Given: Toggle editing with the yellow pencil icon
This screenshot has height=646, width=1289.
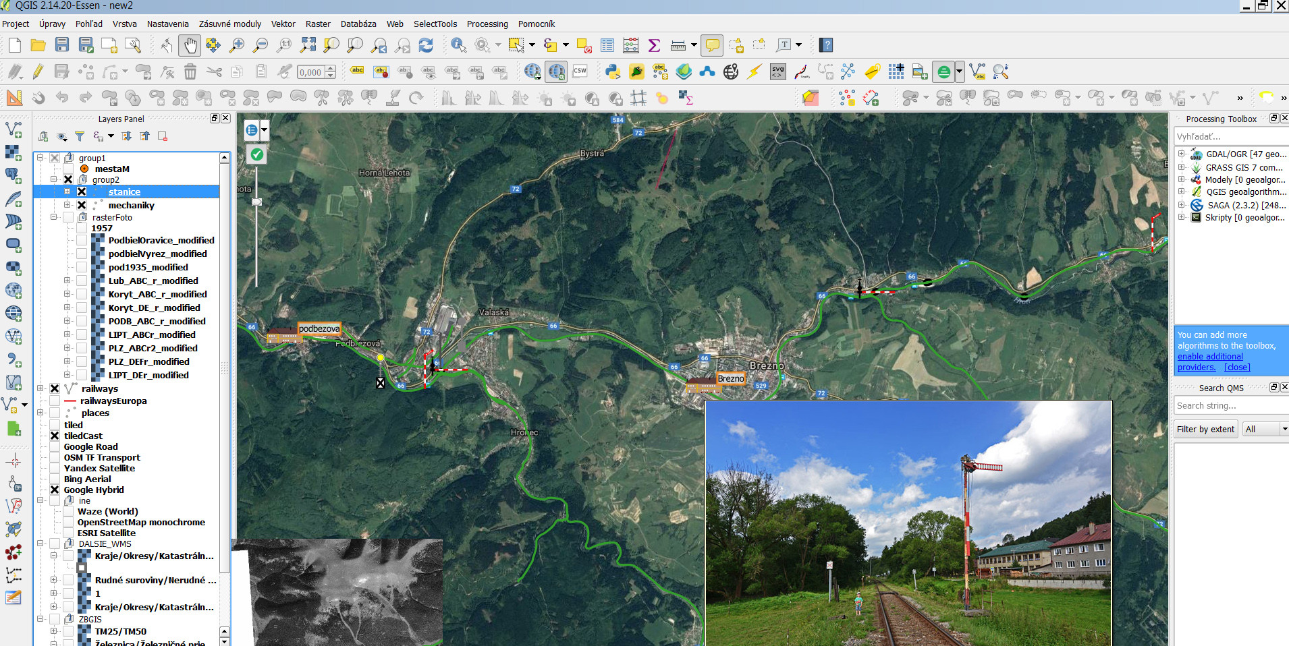Looking at the screenshot, I should pos(38,71).
